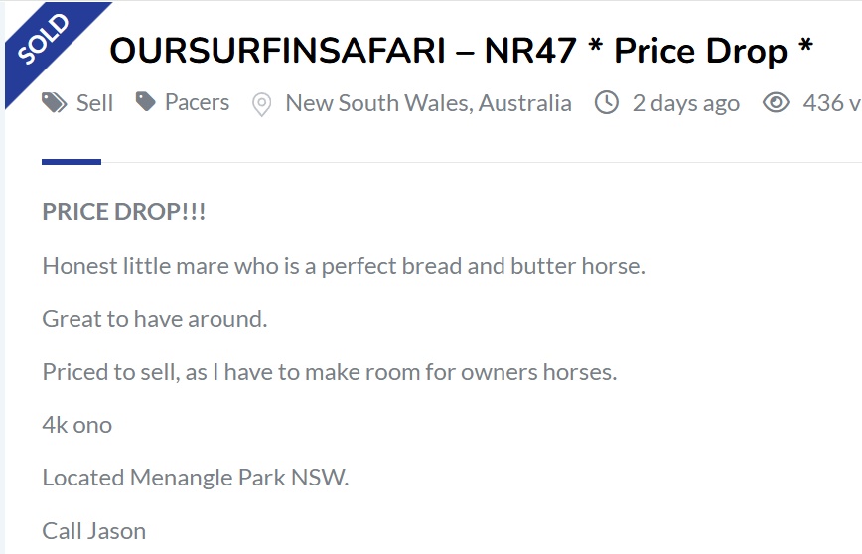Open the Pacers tag link

point(197,102)
